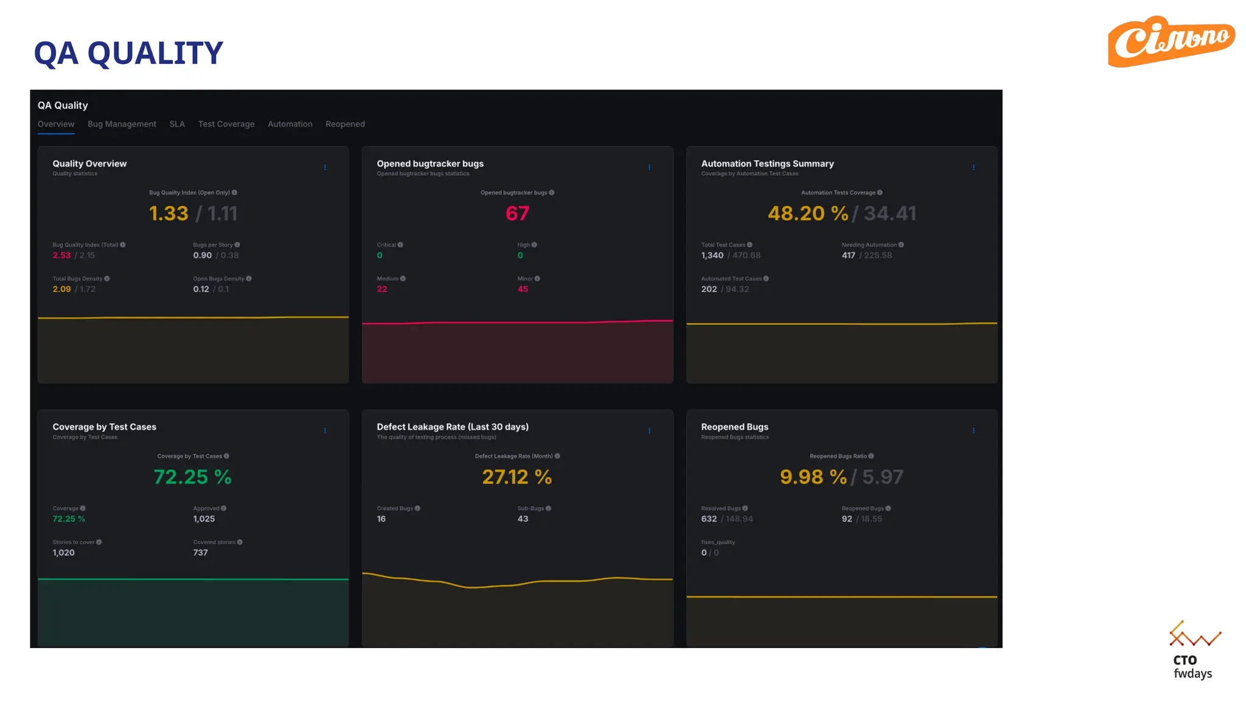Open the Test Coverage tab
This screenshot has width=1246, height=701.
(226, 124)
